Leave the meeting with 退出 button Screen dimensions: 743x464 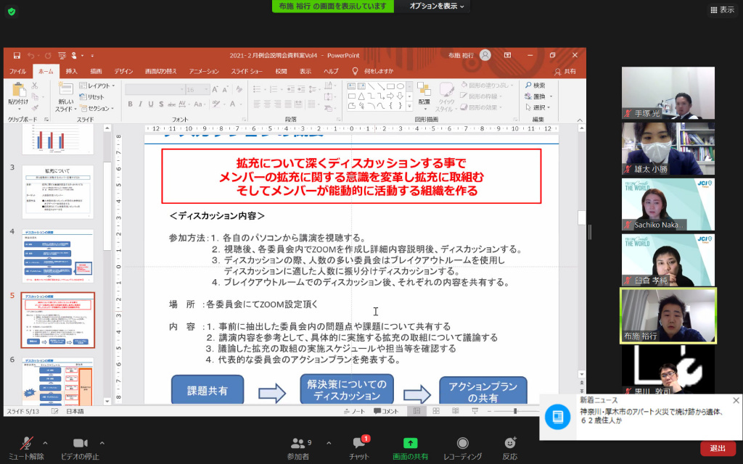(x=718, y=448)
